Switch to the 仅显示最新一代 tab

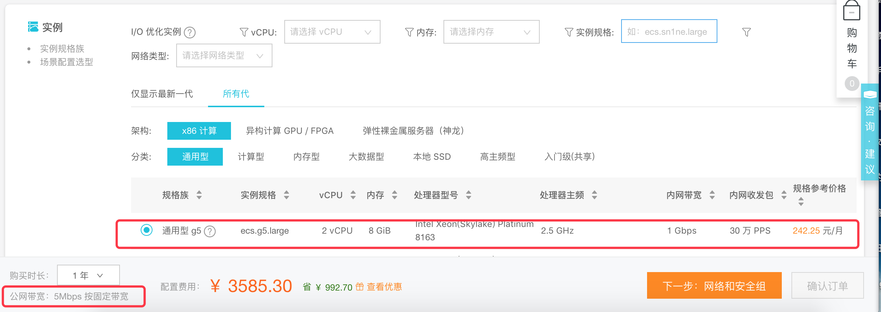point(162,94)
